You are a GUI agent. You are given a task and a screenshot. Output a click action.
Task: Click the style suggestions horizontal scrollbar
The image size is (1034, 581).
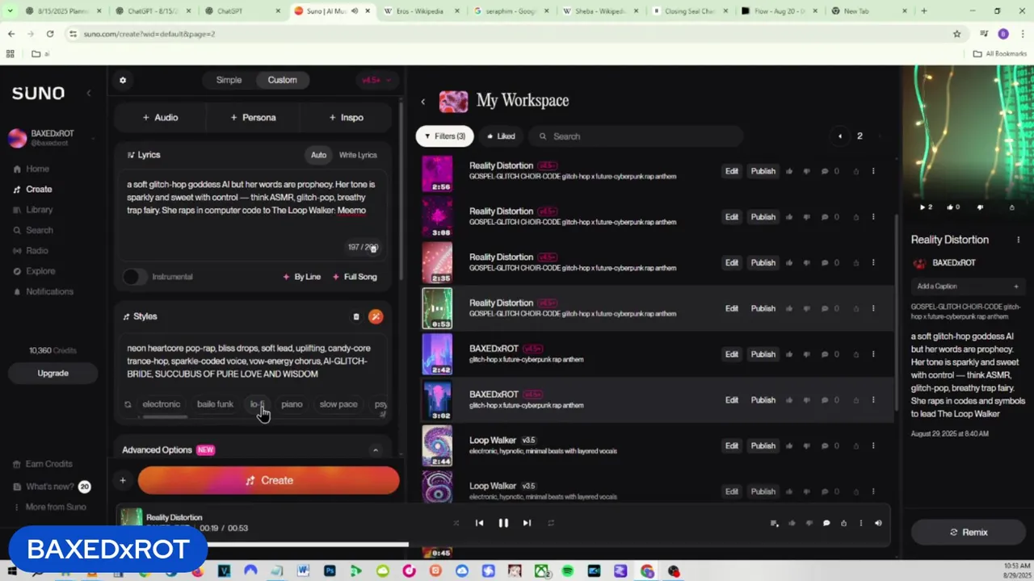pyautogui.click(x=165, y=417)
